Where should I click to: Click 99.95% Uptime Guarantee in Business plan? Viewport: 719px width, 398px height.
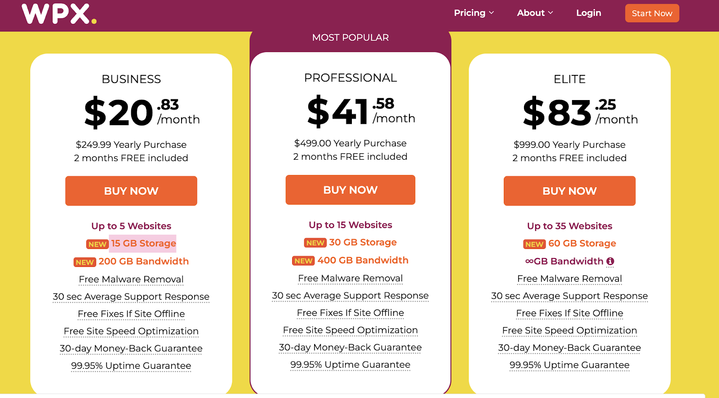(x=131, y=366)
